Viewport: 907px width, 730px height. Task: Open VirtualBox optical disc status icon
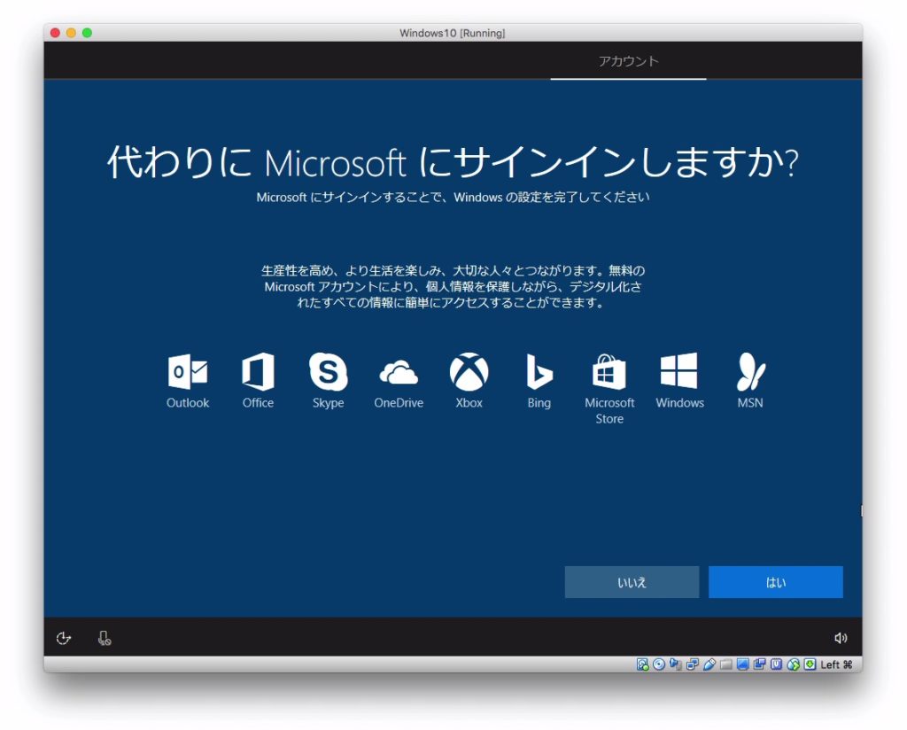pyautogui.click(x=659, y=664)
